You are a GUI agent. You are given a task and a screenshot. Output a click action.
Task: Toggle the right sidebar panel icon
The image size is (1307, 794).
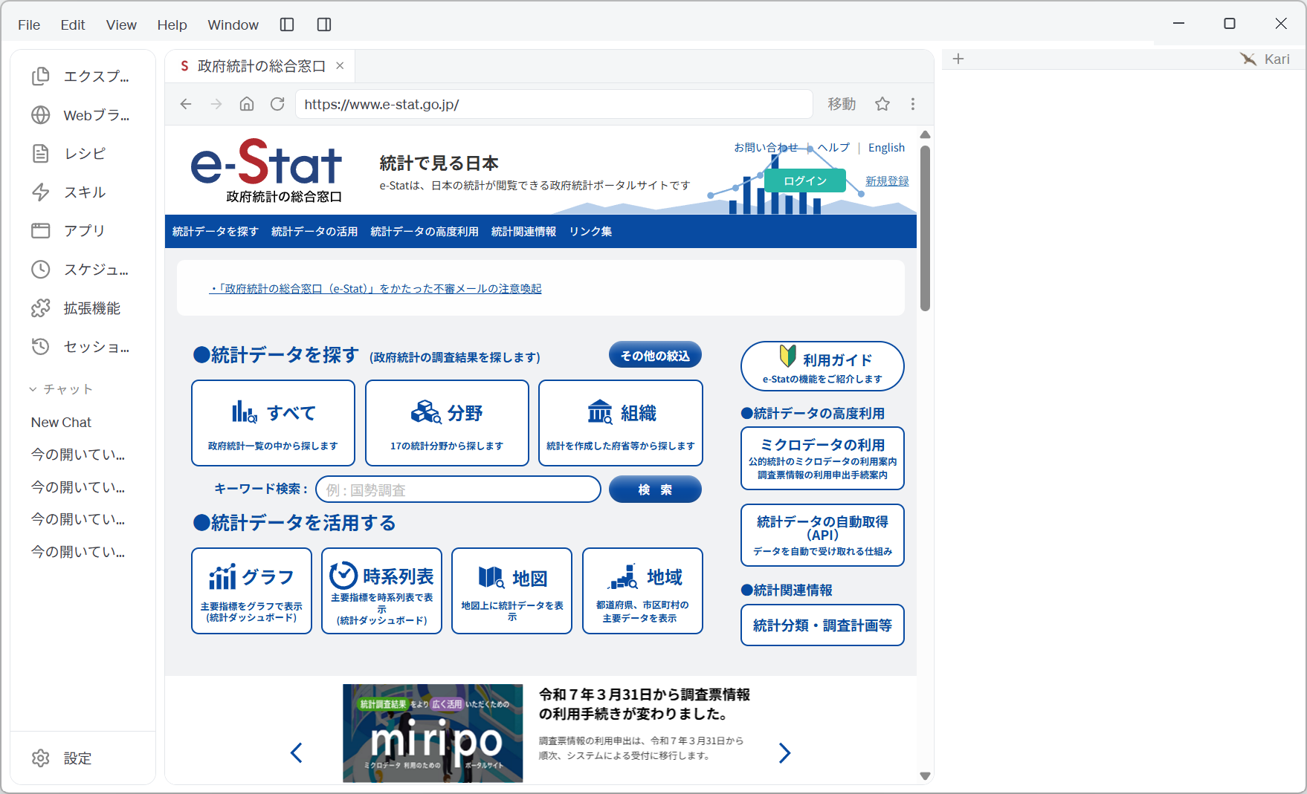point(324,25)
